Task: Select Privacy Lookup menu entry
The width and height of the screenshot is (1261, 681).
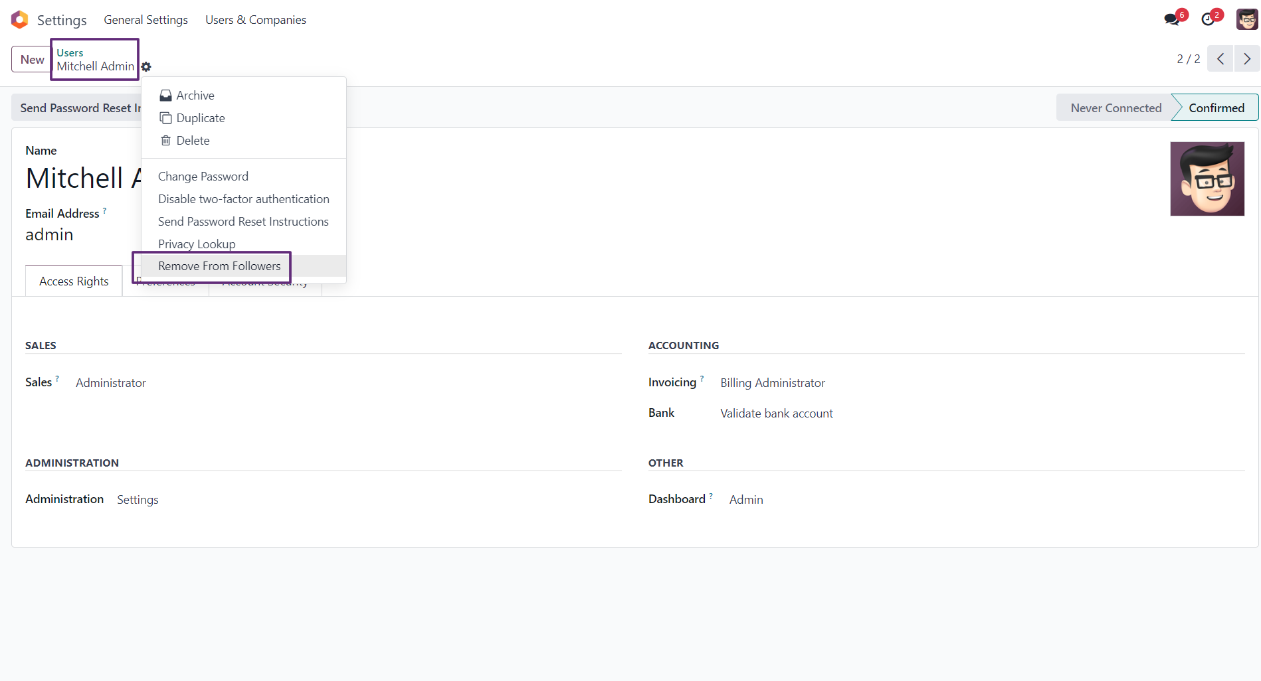Action: point(244,244)
